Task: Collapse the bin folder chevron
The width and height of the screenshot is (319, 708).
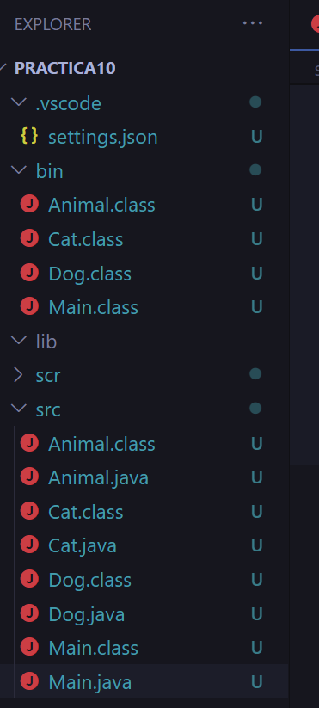Action: 19,170
